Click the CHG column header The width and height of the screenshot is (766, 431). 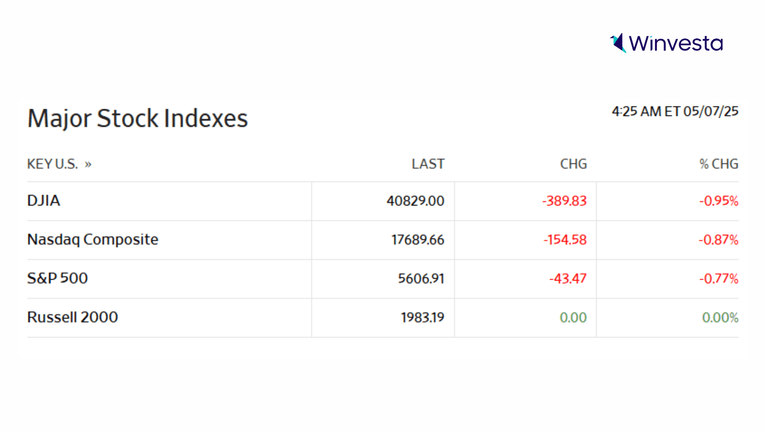point(573,164)
